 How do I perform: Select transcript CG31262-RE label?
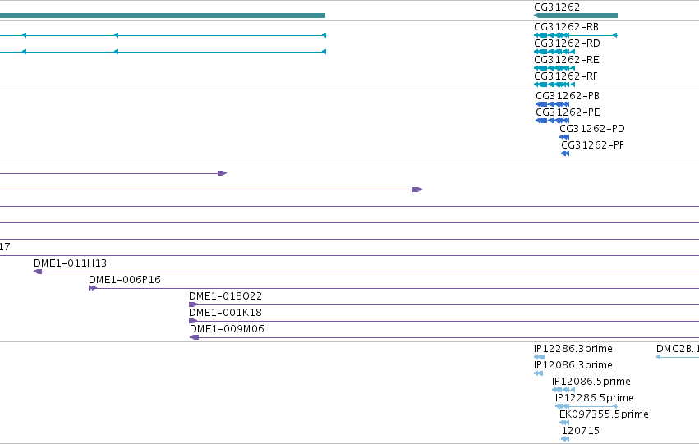567,60
